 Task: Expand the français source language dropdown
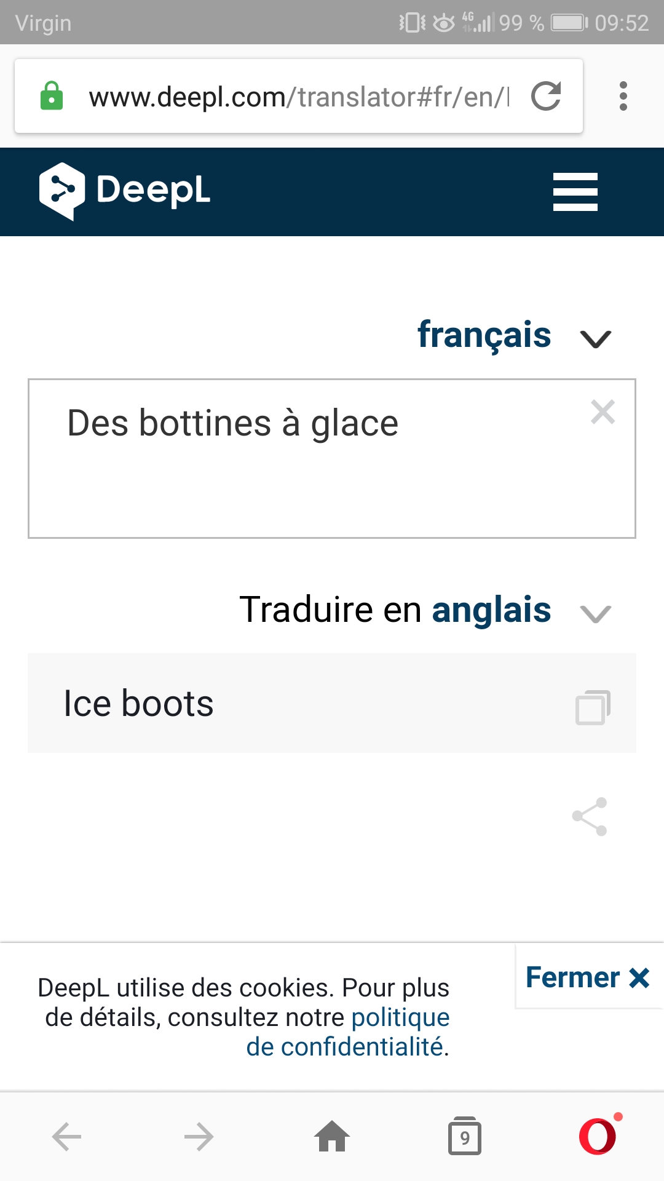click(x=595, y=338)
